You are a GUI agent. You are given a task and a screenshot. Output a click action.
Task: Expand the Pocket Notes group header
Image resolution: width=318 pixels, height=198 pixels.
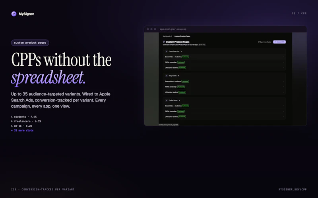pyautogui.click(x=224, y=100)
